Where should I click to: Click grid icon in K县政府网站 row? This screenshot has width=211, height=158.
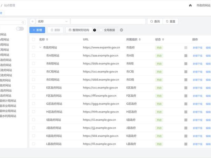(x=186, y=136)
